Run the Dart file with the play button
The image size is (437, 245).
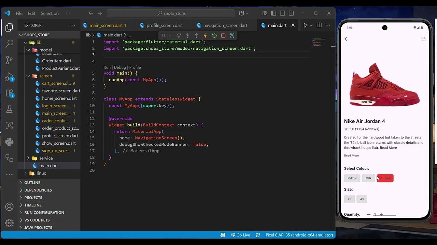(305, 25)
